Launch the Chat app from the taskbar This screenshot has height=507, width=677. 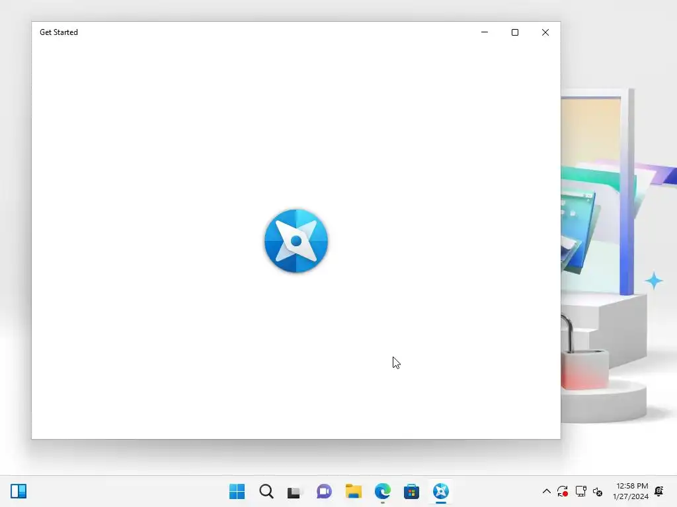tap(324, 491)
